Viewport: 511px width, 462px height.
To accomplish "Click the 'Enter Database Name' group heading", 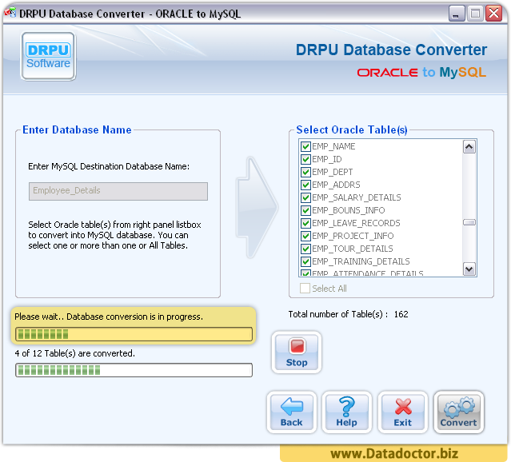I will [x=77, y=129].
